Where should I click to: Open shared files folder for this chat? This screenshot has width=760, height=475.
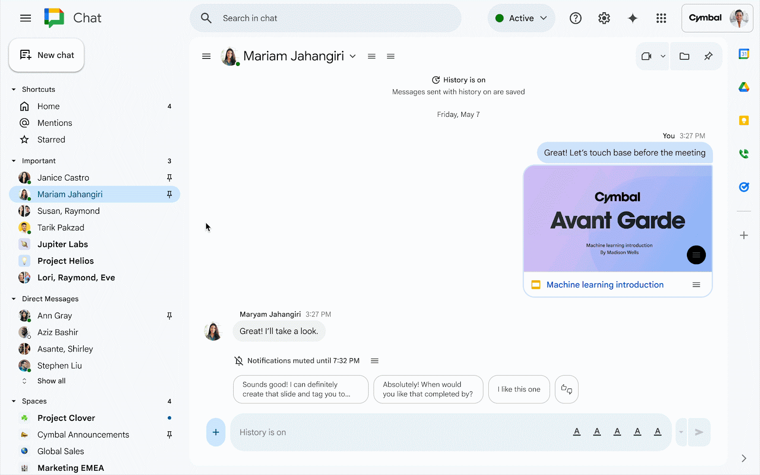684,56
